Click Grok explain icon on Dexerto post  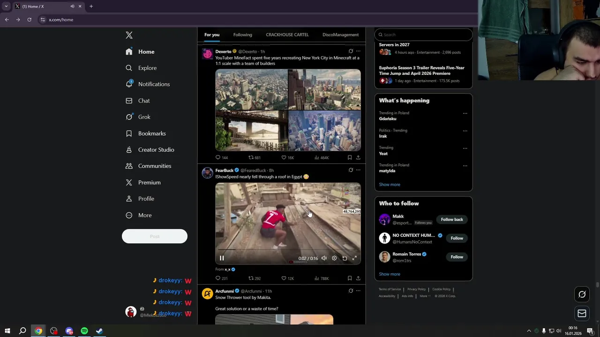[x=351, y=51]
